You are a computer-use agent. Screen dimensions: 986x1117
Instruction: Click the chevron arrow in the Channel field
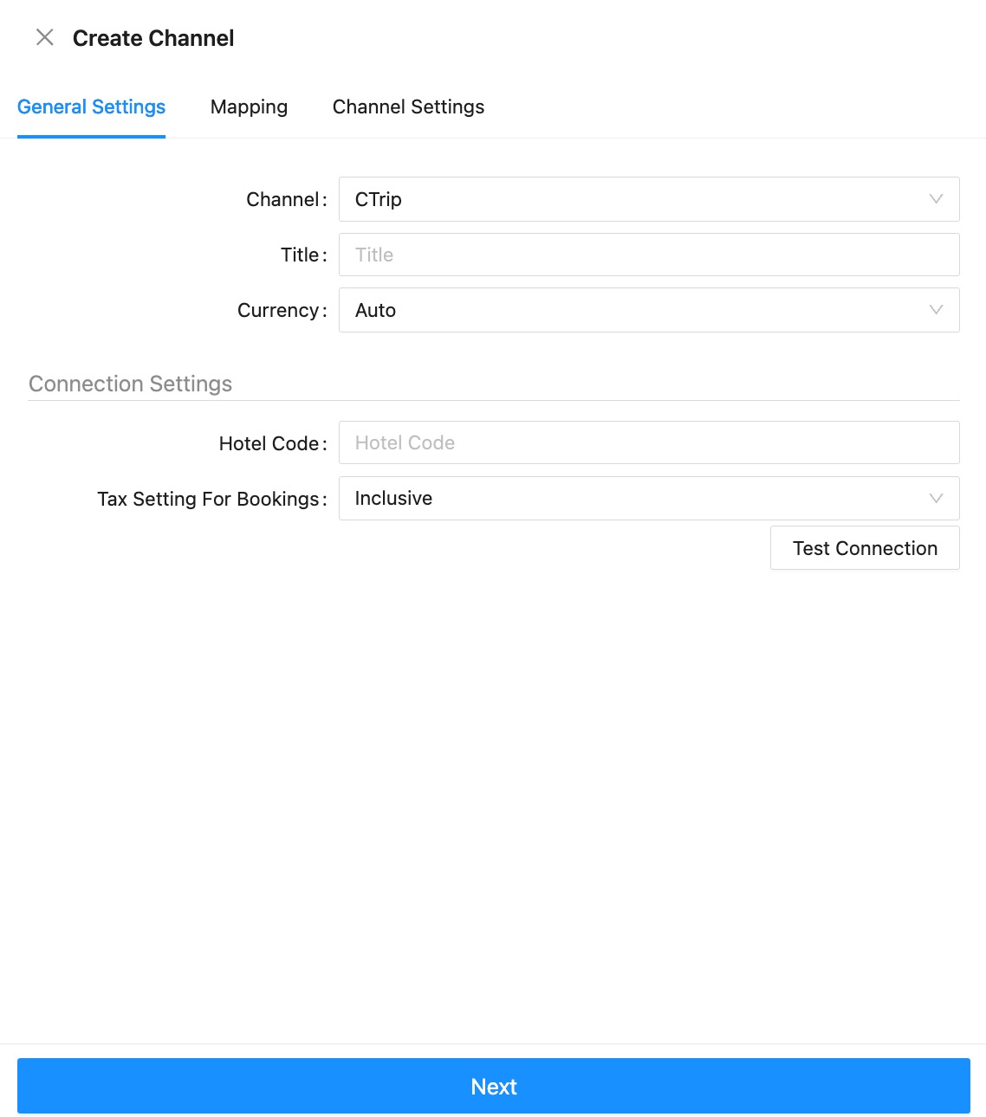click(936, 199)
